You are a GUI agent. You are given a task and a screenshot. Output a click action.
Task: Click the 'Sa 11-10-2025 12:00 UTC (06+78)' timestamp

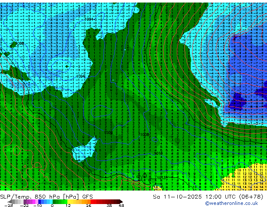(208, 197)
